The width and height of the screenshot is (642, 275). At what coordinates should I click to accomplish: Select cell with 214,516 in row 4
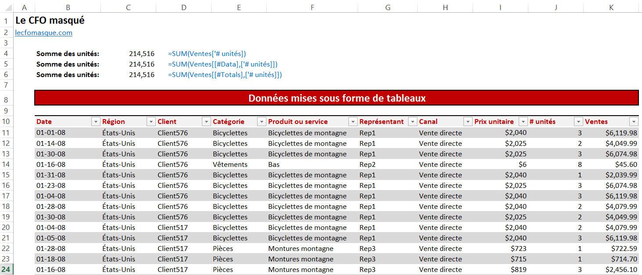tap(141, 54)
